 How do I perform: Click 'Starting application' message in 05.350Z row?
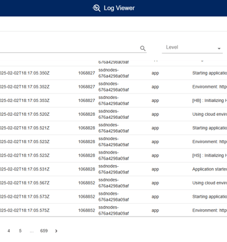click(x=209, y=73)
